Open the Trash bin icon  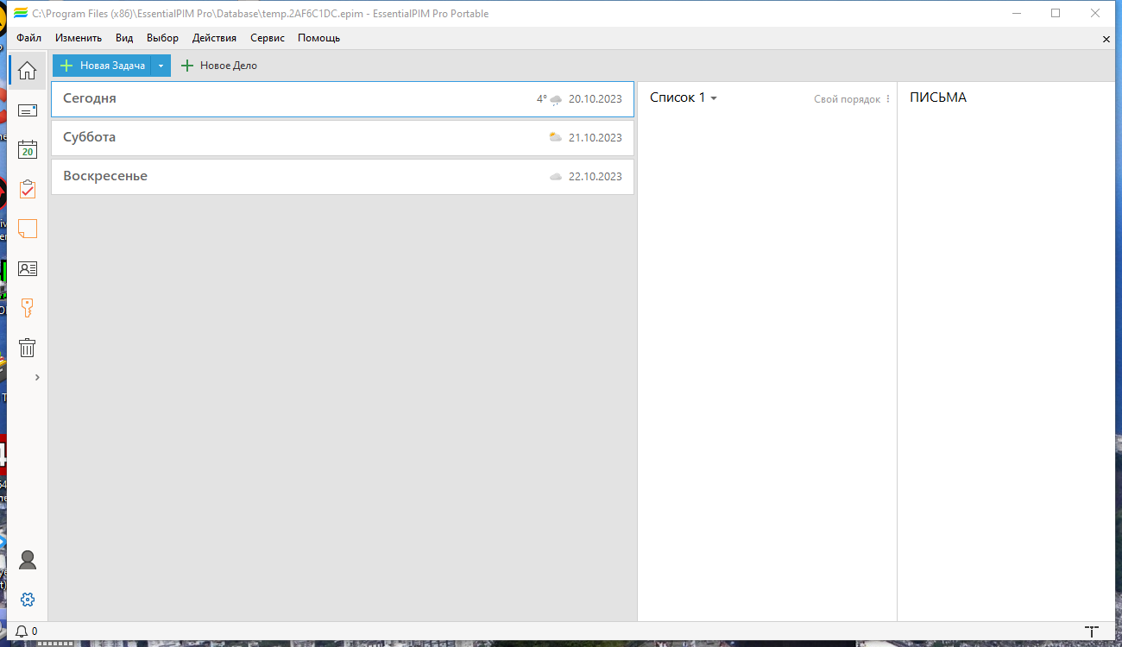pyautogui.click(x=27, y=347)
